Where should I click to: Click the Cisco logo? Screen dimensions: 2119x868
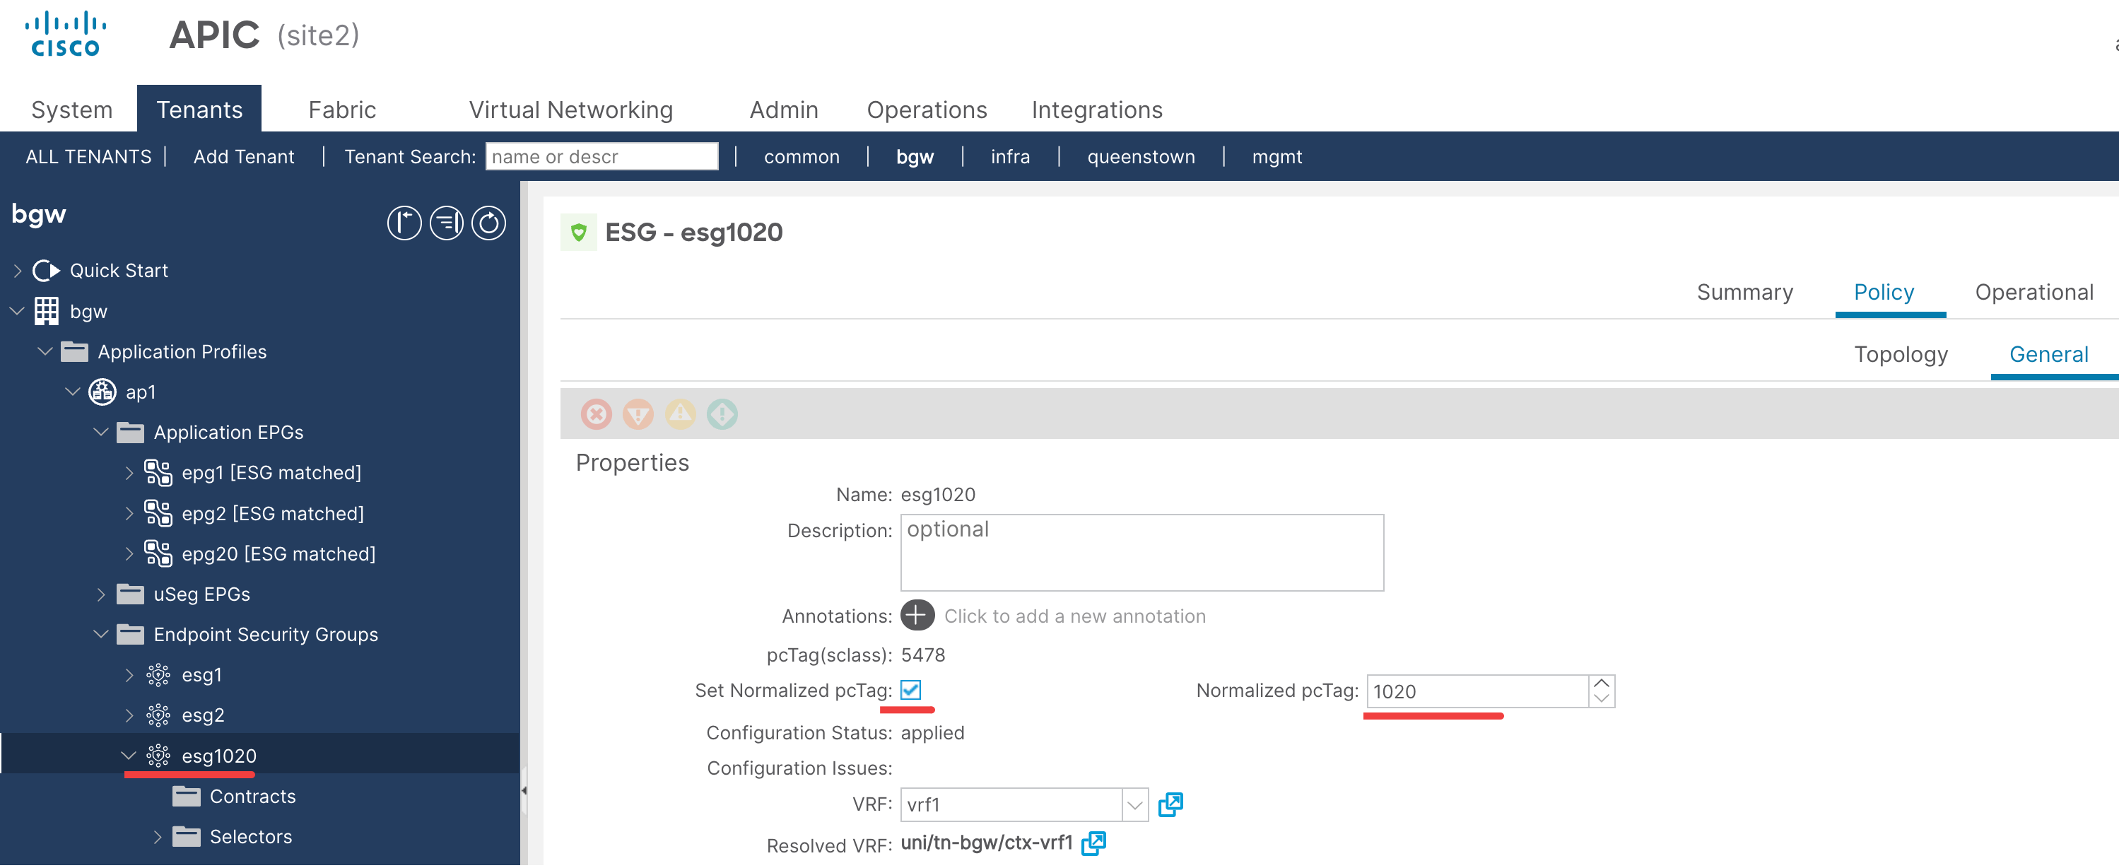pos(65,35)
